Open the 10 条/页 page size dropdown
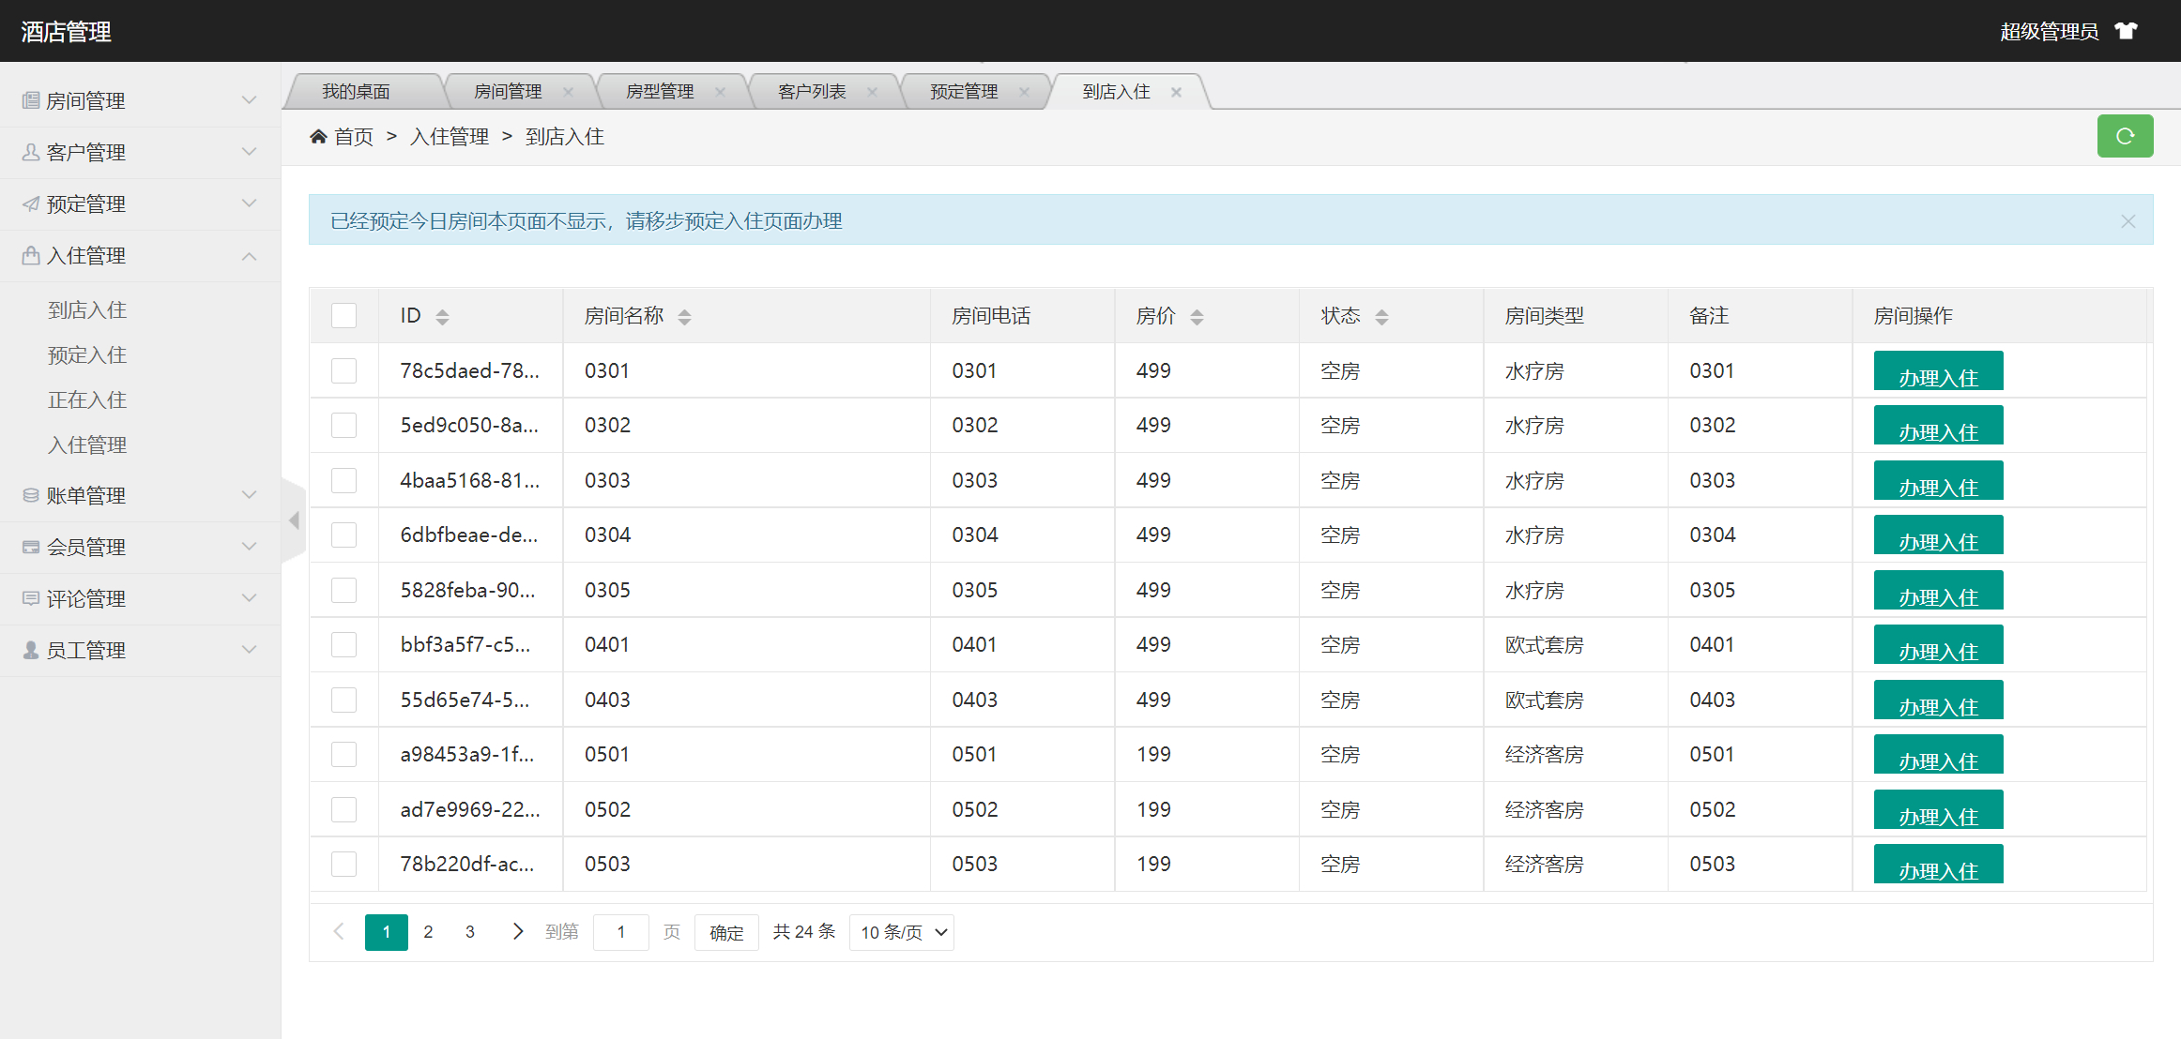 coord(901,932)
